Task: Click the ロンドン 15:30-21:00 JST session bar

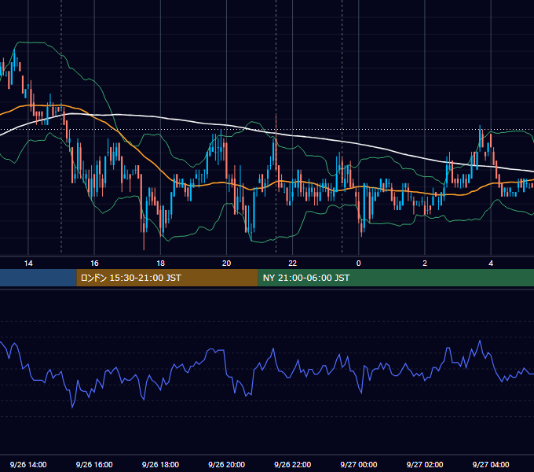Action: 167,278
